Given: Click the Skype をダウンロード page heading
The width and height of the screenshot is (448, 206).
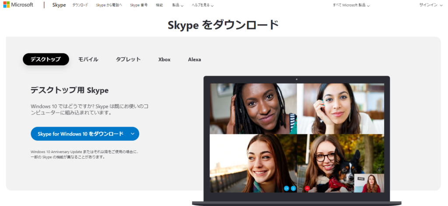Looking at the screenshot, I should pos(223,25).
